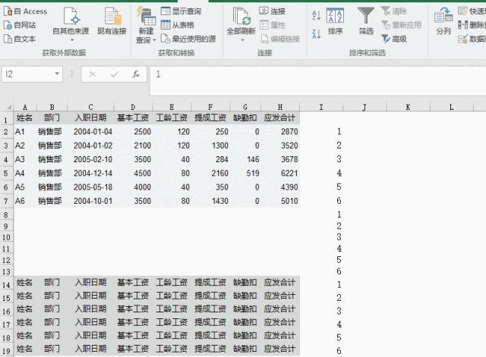This screenshot has width=486, height=357.
Task: Click the Name Box showing I2
Action: point(27,74)
